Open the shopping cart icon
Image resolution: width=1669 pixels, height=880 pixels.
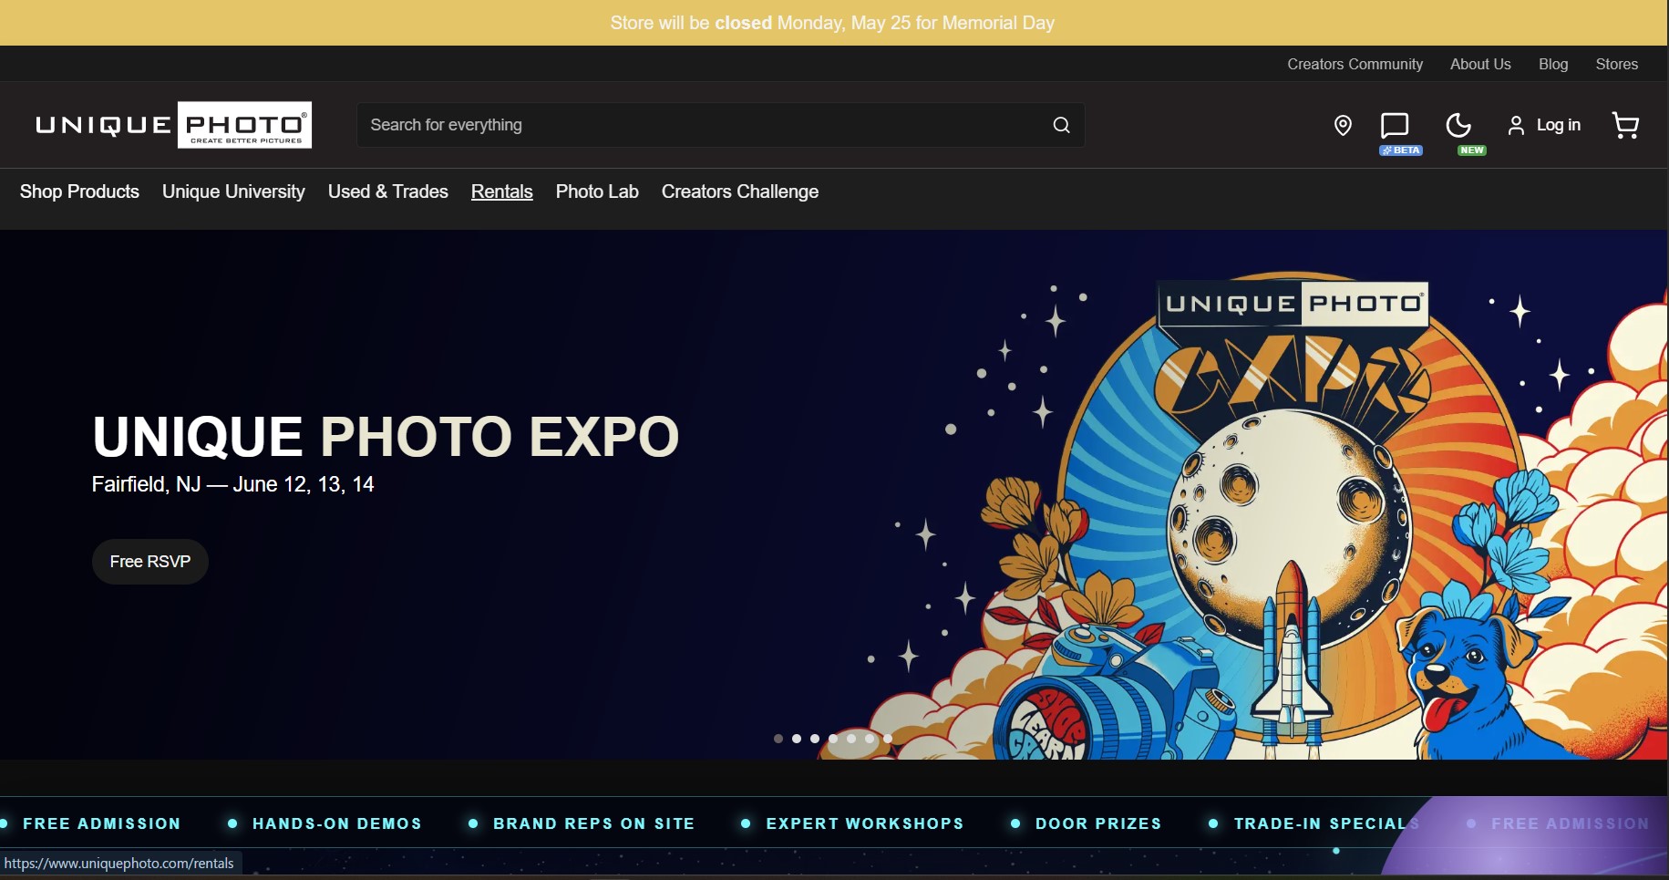(x=1625, y=125)
